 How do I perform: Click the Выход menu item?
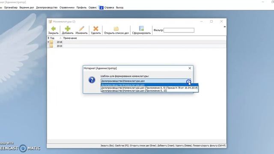[x=120, y=8]
